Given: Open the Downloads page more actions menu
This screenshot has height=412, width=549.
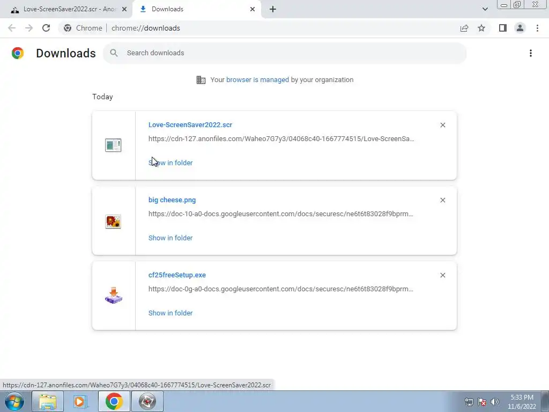Looking at the screenshot, I should 531,53.
